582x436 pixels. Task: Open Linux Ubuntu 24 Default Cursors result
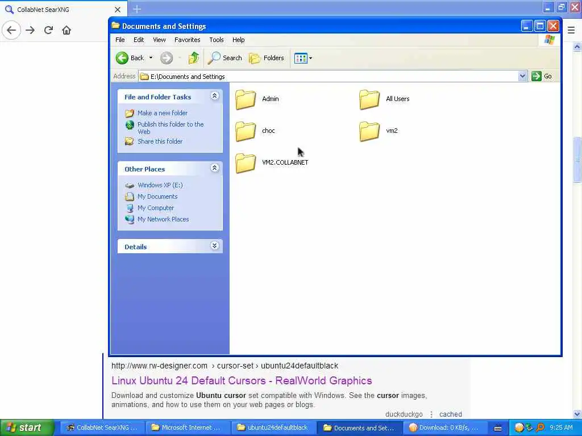pos(242,381)
